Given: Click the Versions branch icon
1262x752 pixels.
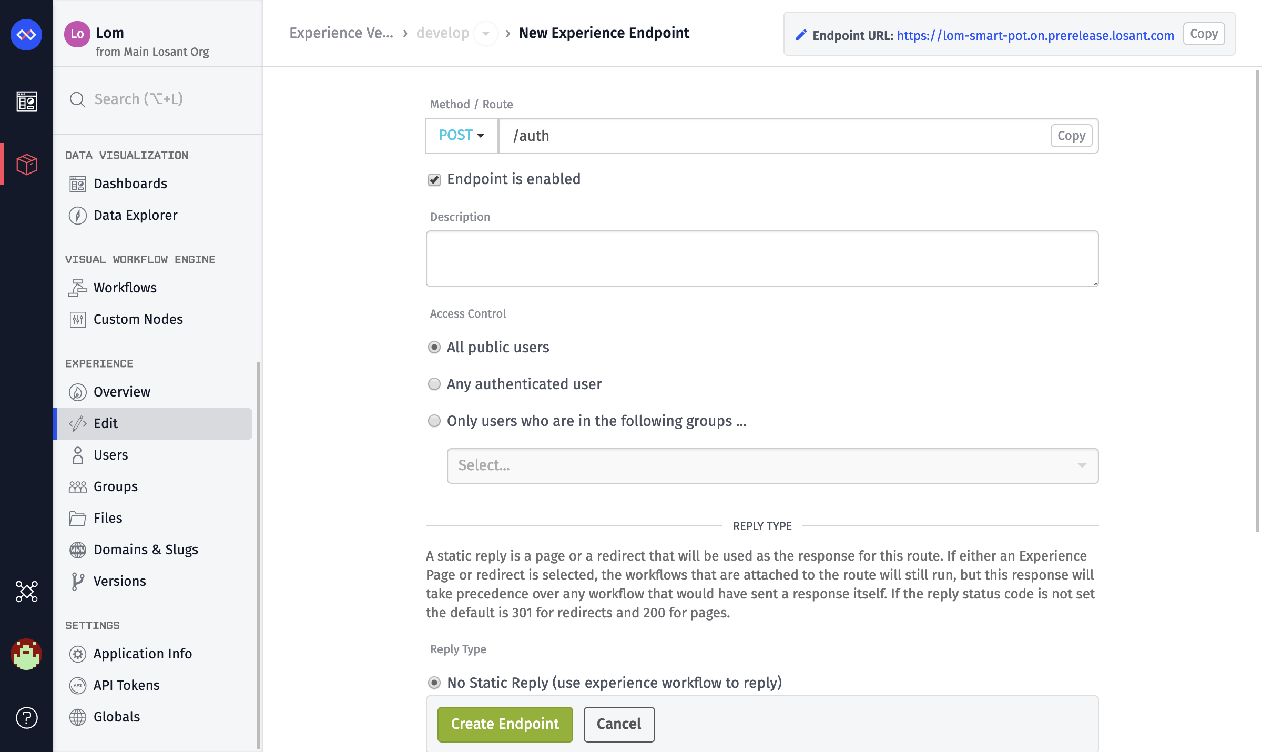Looking at the screenshot, I should click(x=78, y=582).
